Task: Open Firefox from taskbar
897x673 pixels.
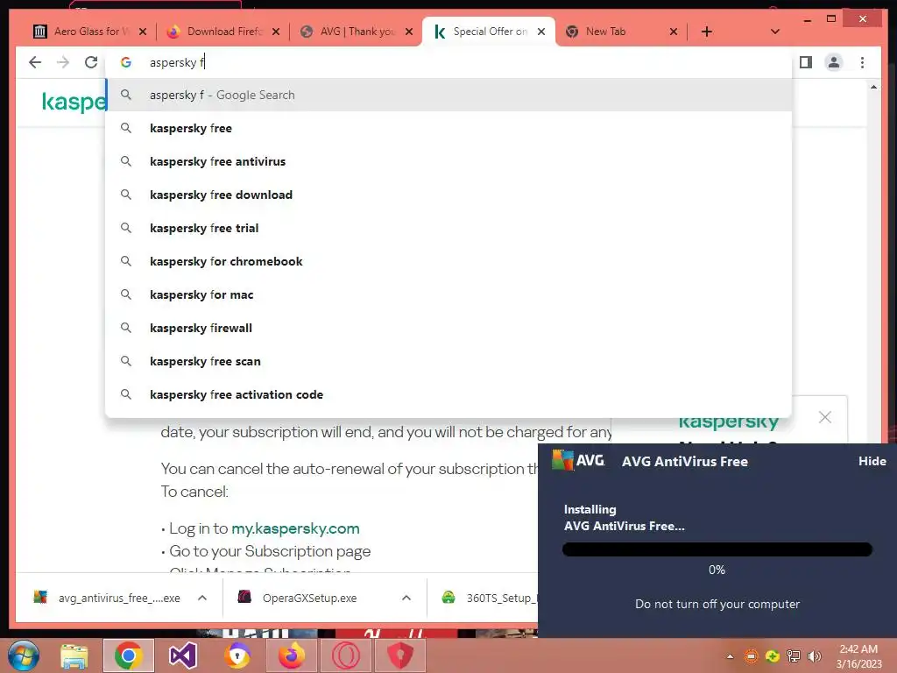Action: (292, 655)
